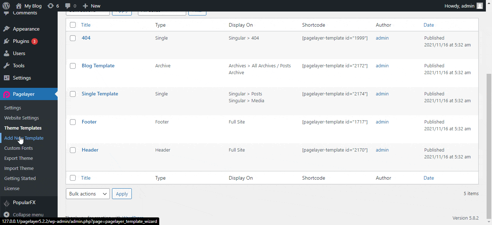This screenshot has width=492, height=225.
Task: Click the vertical page scrollbar
Action: [x=489, y=144]
